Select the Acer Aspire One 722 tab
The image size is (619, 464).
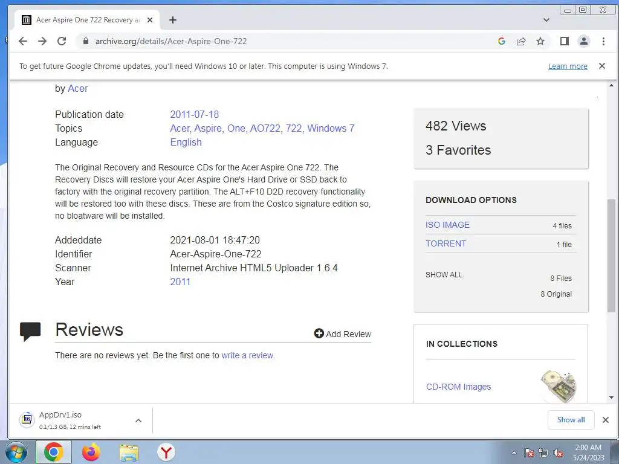(x=87, y=20)
